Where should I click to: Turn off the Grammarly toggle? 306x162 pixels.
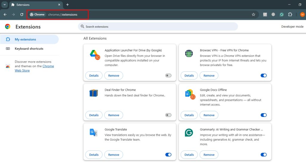(x=264, y=155)
